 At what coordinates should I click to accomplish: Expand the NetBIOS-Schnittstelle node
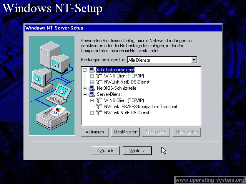(x=85, y=88)
